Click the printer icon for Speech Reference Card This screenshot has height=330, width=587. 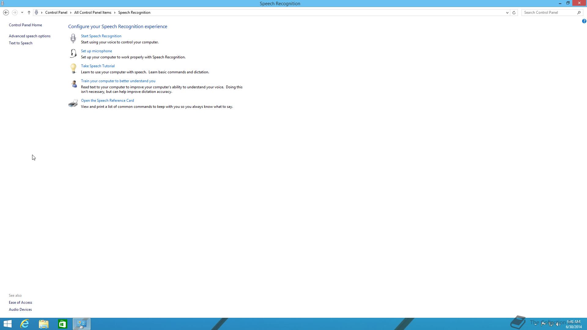pyautogui.click(x=73, y=103)
